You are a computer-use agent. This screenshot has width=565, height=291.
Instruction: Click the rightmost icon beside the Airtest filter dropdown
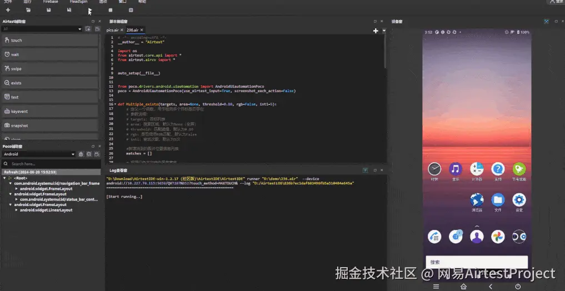coord(97,29)
